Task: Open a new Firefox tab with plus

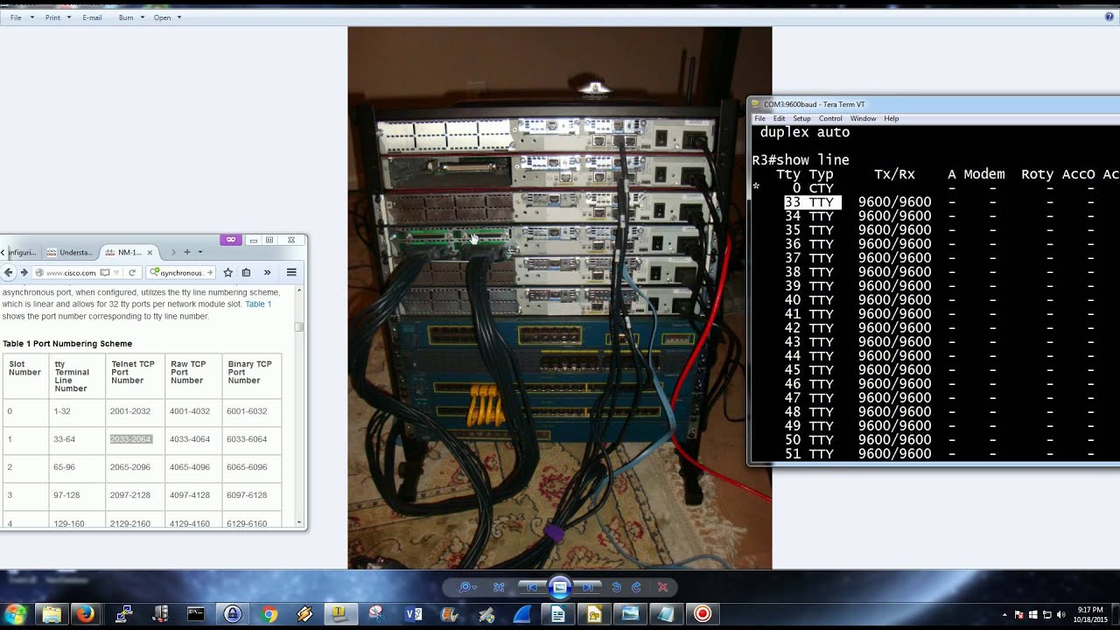Action: point(186,252)
